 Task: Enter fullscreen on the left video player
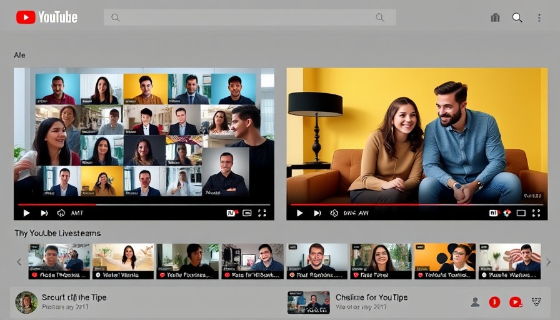click(262, 213)
